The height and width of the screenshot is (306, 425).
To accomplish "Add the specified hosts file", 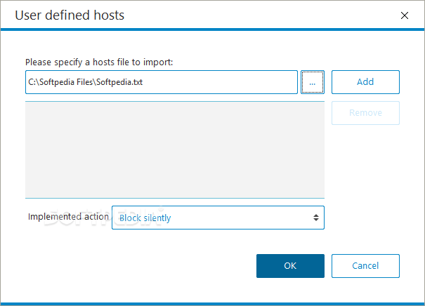I will pyautogui.click(x=365, y=82).
